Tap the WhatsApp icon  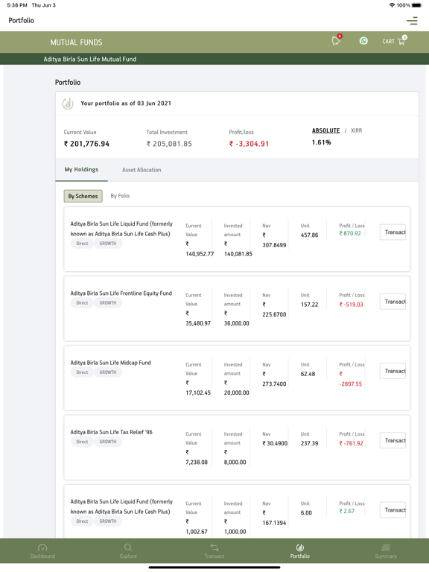click(363, 41)
